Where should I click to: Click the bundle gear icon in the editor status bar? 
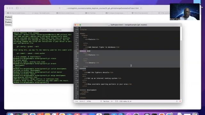[116, 101]
